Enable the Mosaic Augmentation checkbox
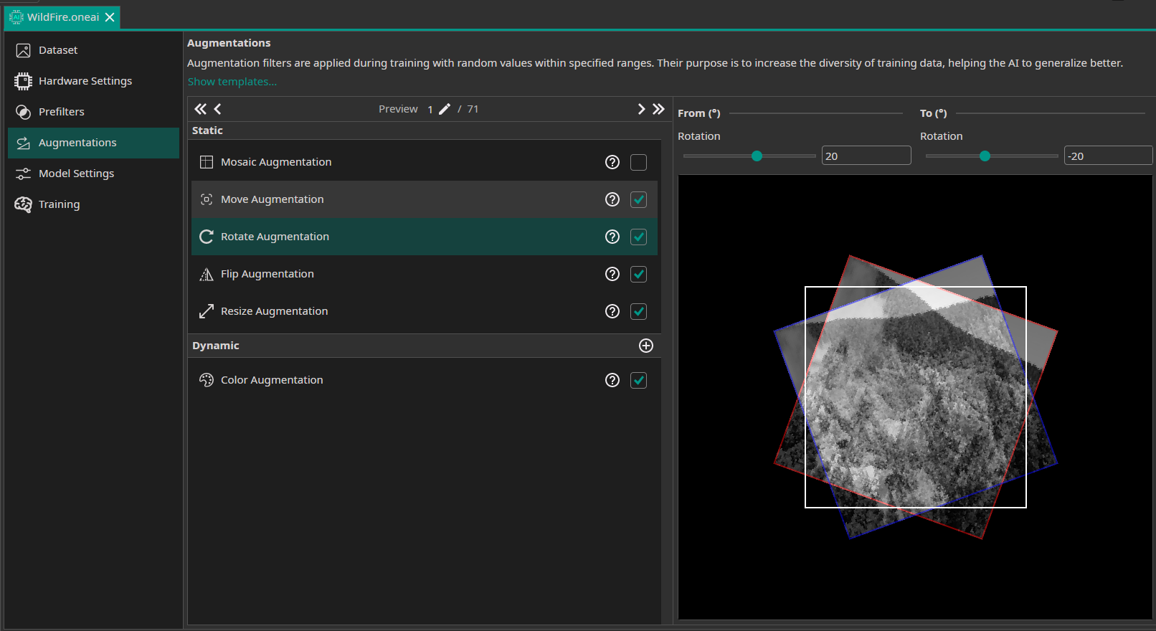The height and width of the screenshot is (631, 1156). coord(638,162)
